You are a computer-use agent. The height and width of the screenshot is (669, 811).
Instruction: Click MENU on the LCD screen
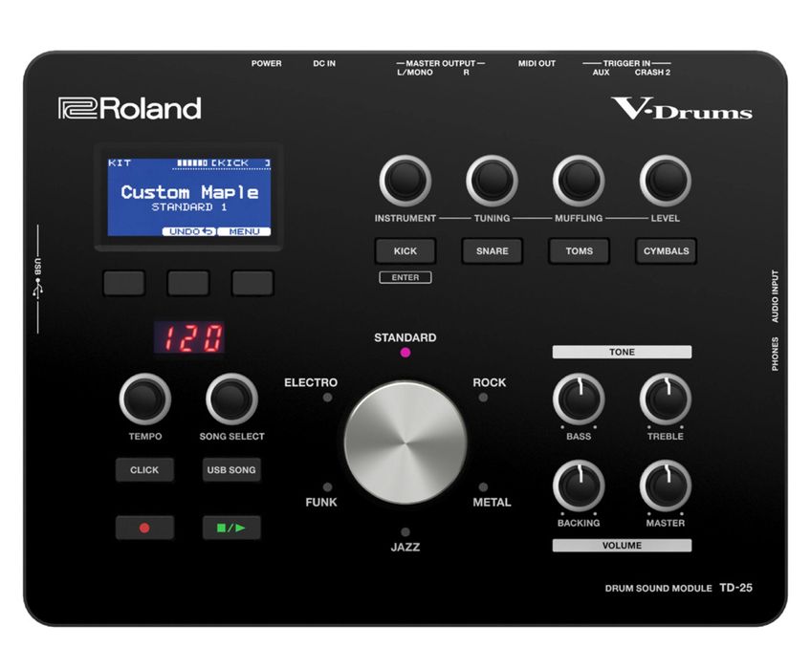244,231
